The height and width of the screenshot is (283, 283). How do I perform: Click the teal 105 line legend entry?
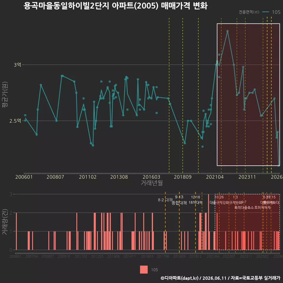(271, 12)
